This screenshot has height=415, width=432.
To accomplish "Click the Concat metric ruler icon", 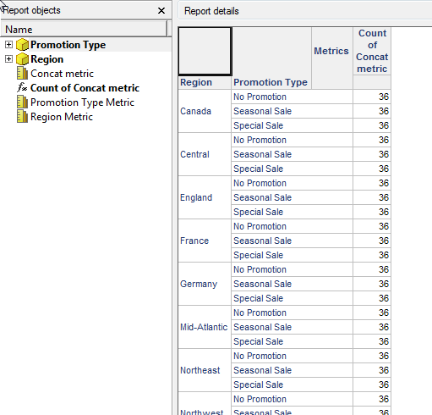I will (x=22, y=74).
